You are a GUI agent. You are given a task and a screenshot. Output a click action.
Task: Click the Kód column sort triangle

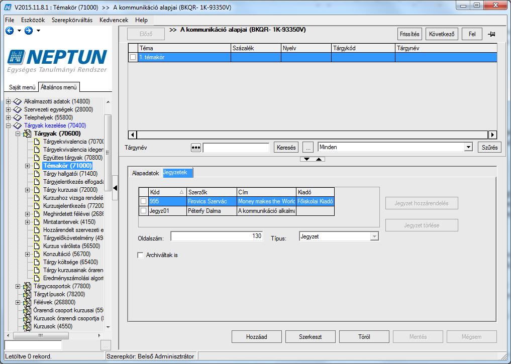click(x=181, y=192)
